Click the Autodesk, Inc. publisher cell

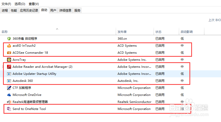(x=128, y=81)
